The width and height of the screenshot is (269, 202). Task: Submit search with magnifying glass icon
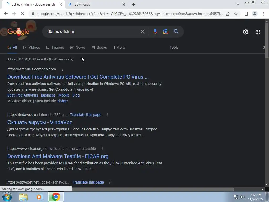176,32
